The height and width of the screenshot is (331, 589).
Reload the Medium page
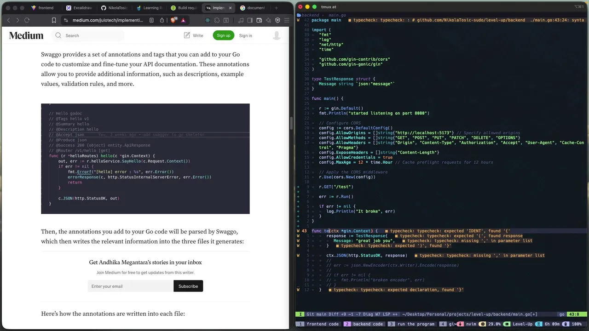[27, 20]
